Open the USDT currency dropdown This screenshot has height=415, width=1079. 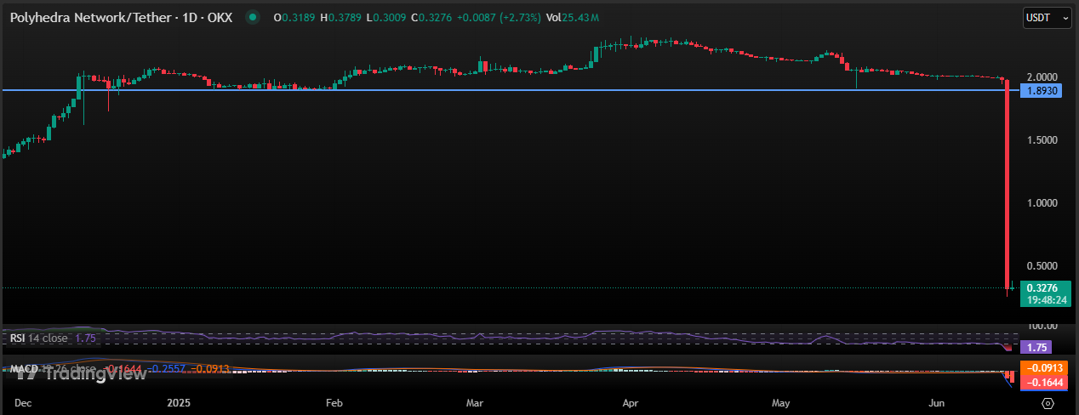coord(1046,17)
